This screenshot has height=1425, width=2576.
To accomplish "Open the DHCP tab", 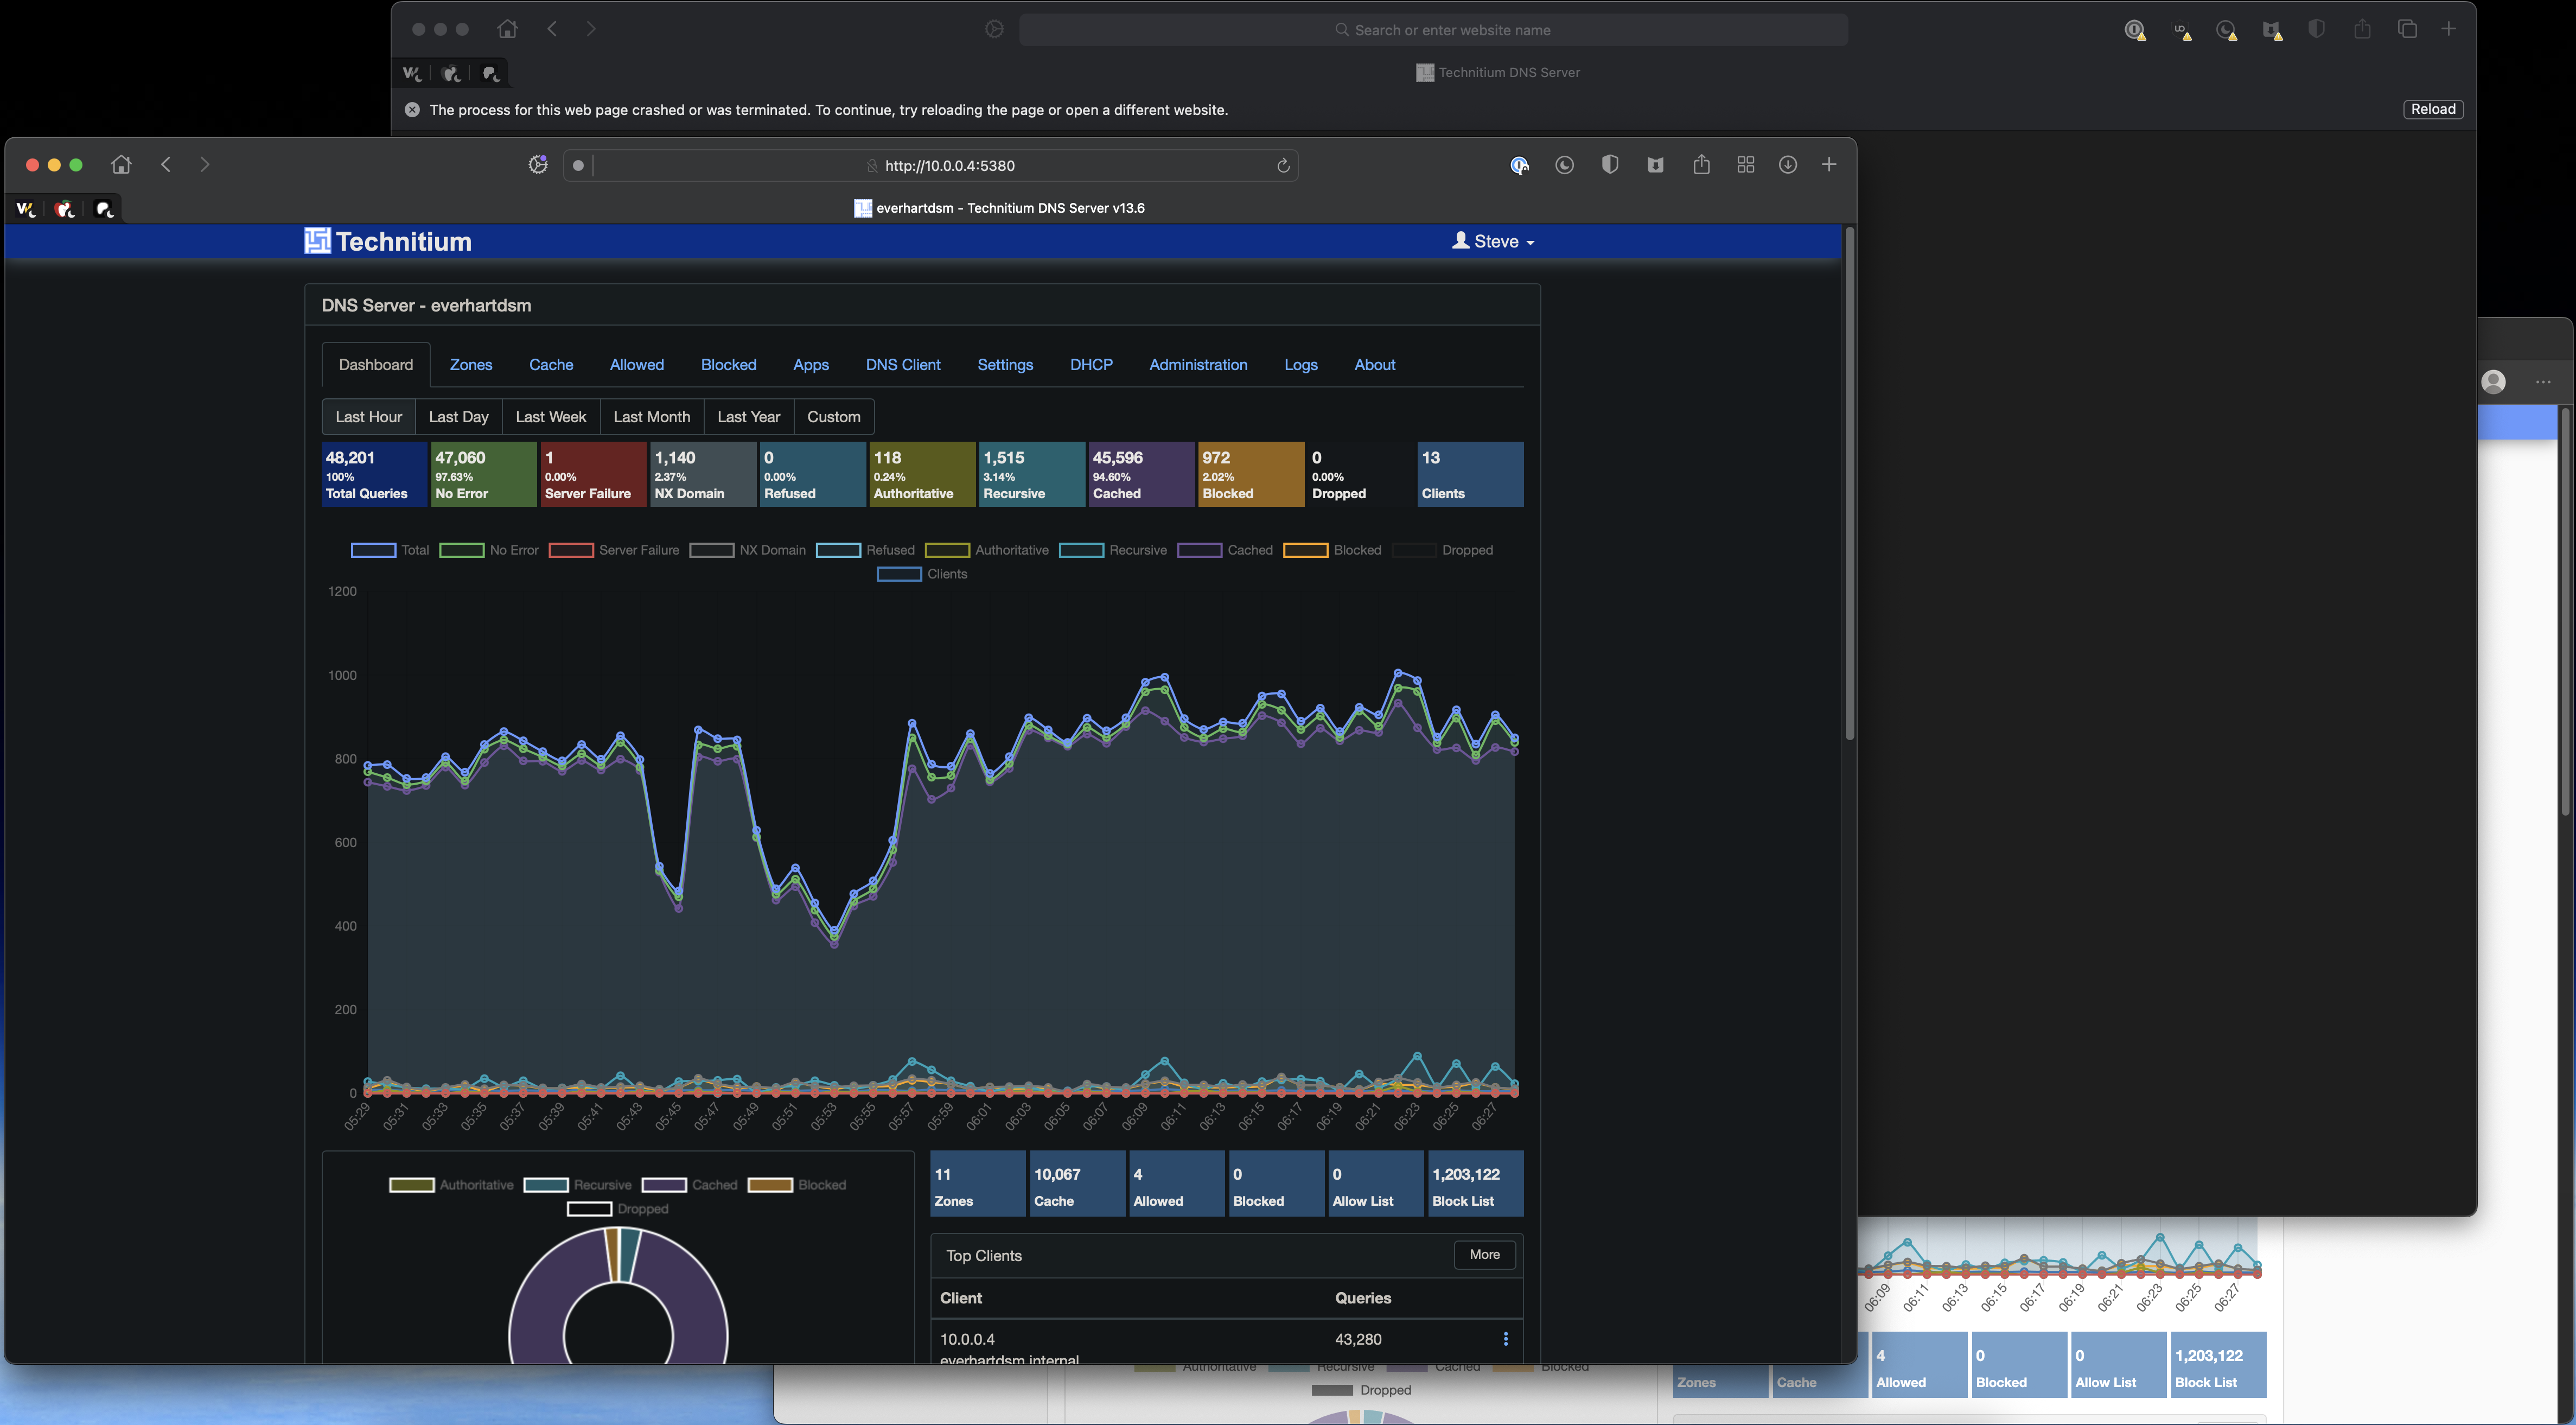I will click(1091, 365).
